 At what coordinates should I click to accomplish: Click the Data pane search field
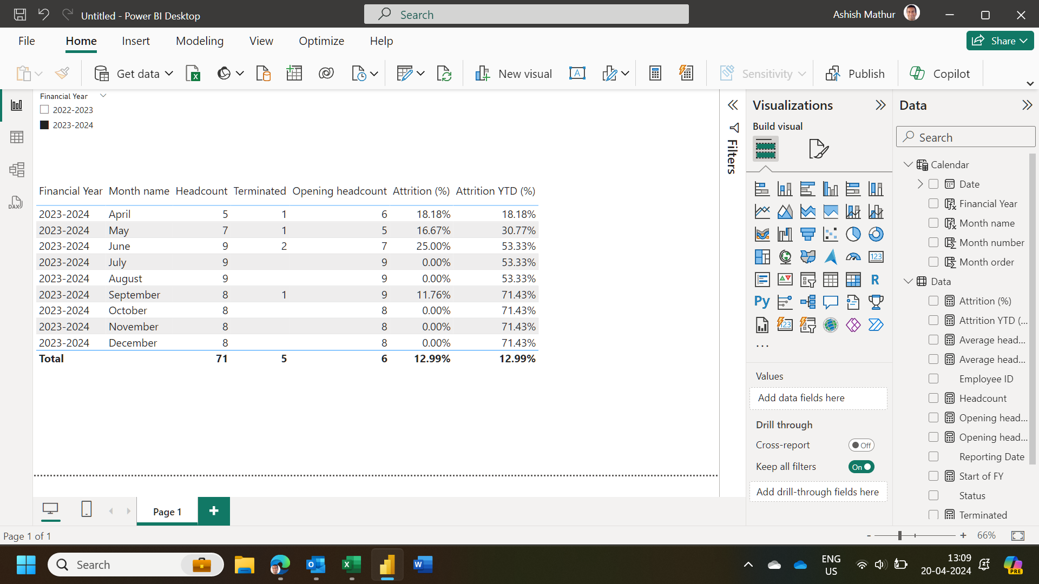(965, 137)
